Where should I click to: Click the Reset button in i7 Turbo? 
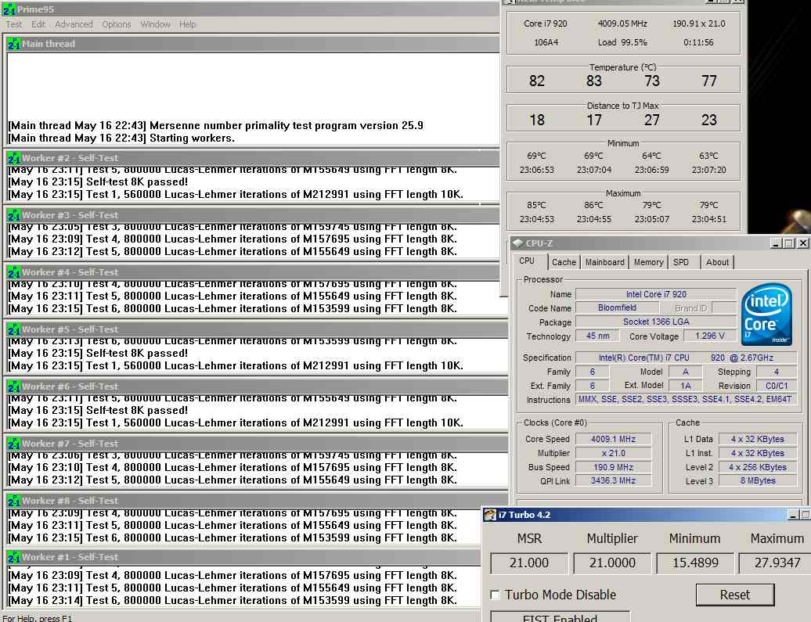pos(735,595)
